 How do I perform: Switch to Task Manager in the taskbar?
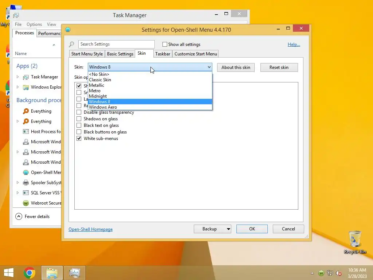pyautogui.click(x=75, y=273)
